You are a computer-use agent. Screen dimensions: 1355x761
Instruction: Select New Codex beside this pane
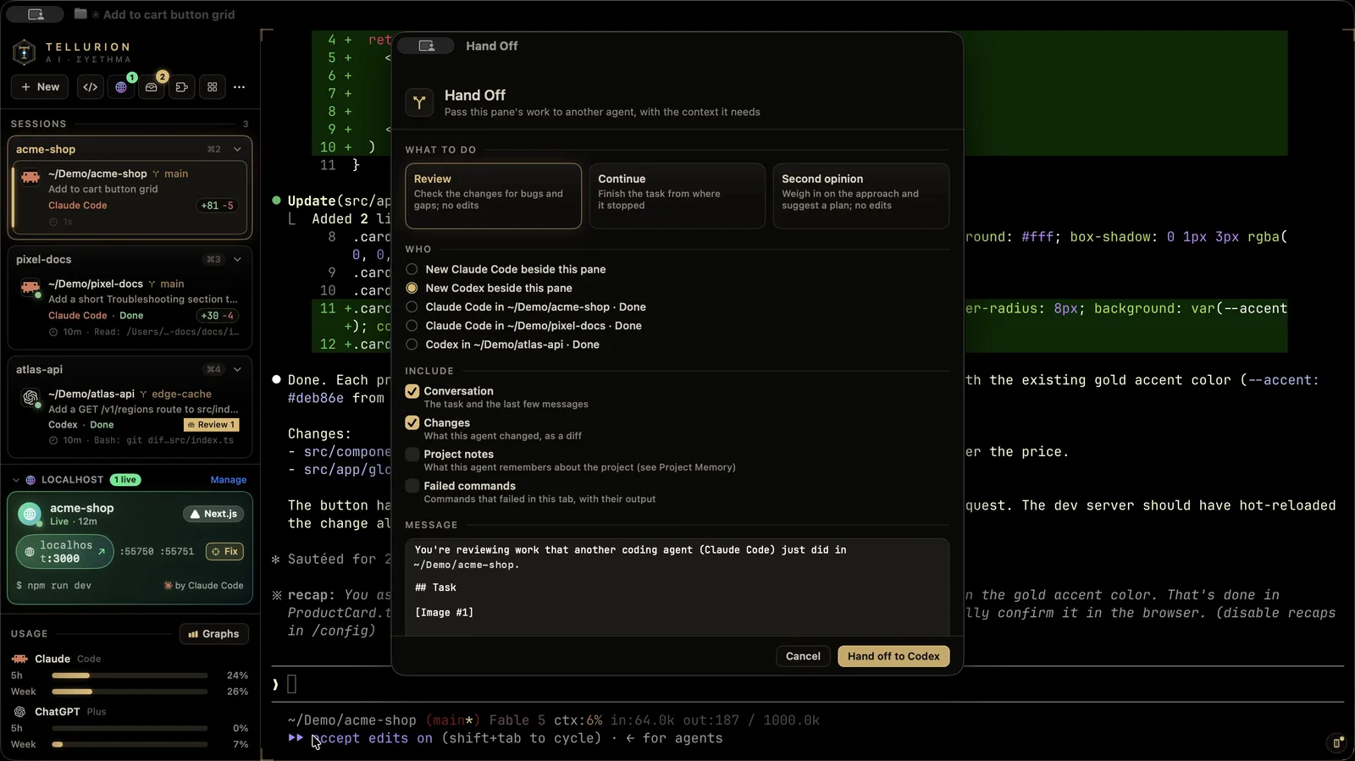coord(489,288)
